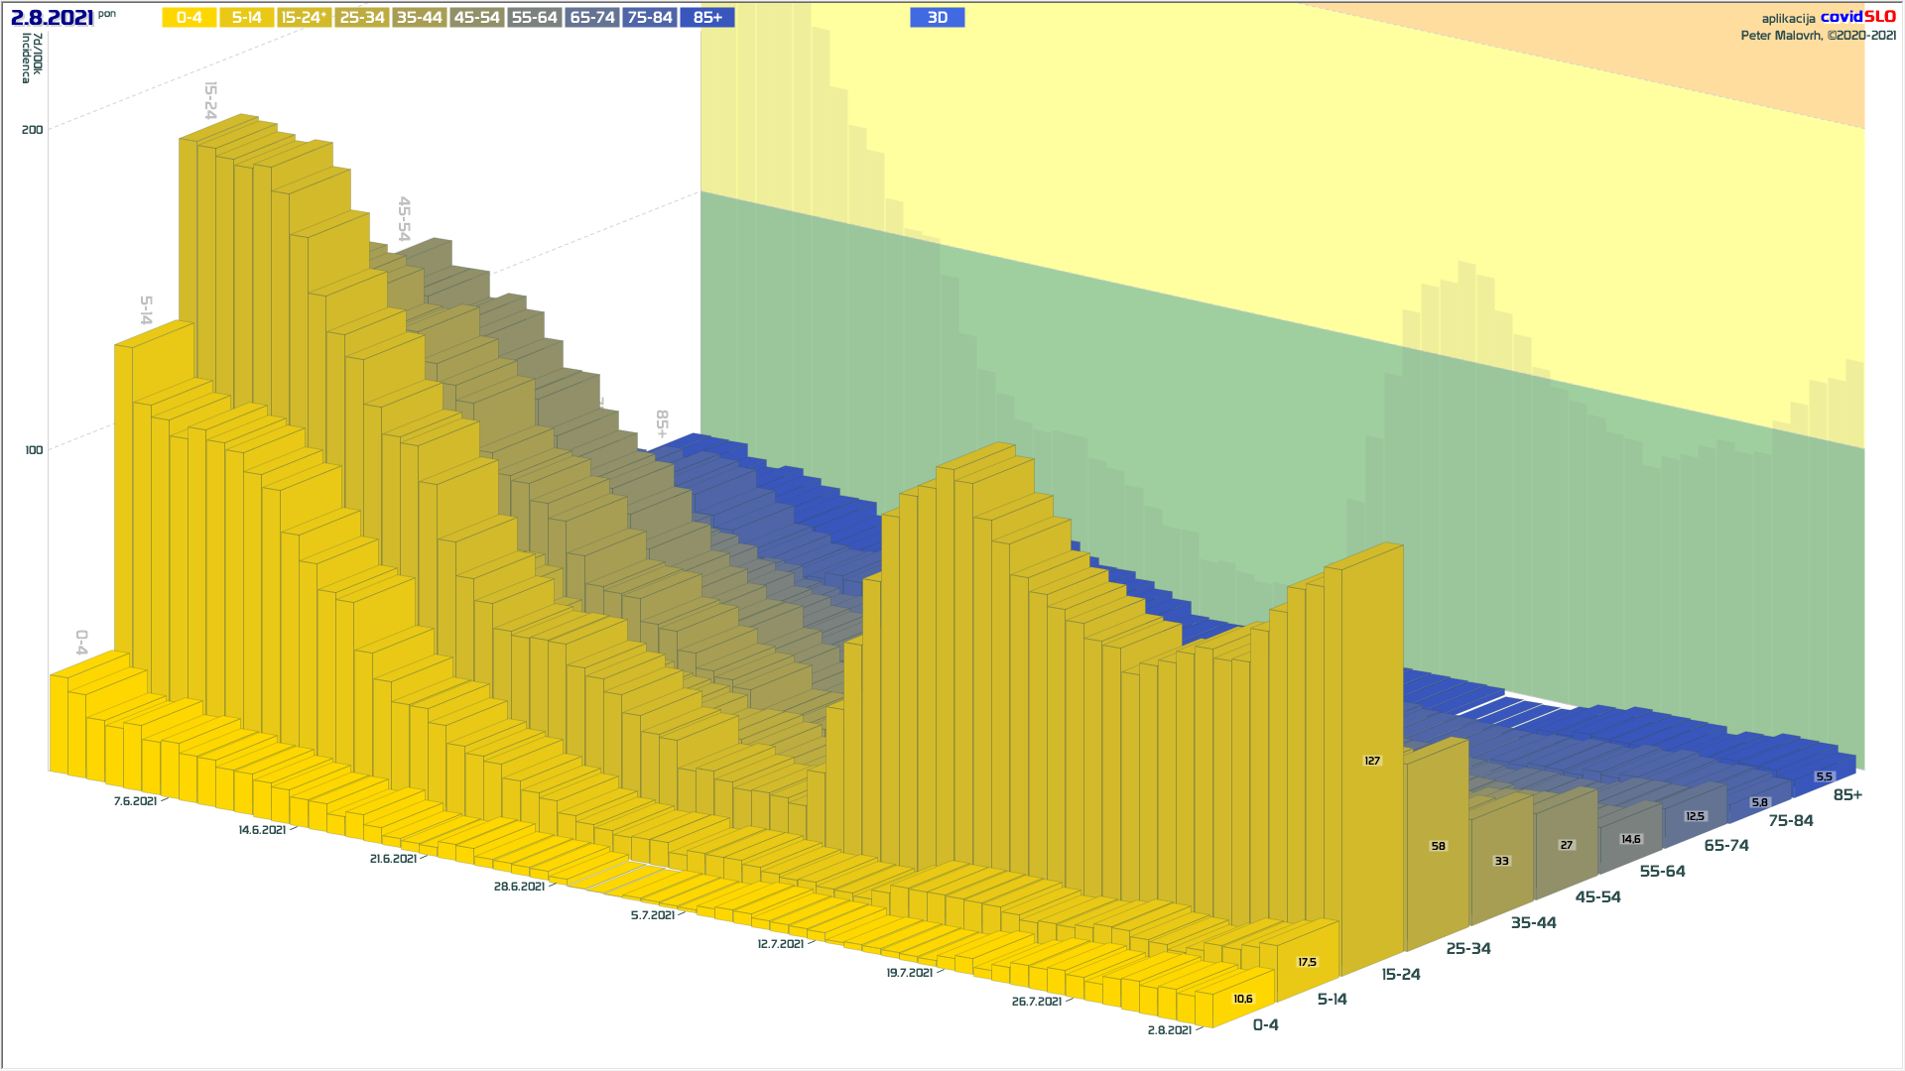Select the 7.6.2021 date axis marker
Viewport: 1905px width, 1071px height.
click(x=135, y=801)
